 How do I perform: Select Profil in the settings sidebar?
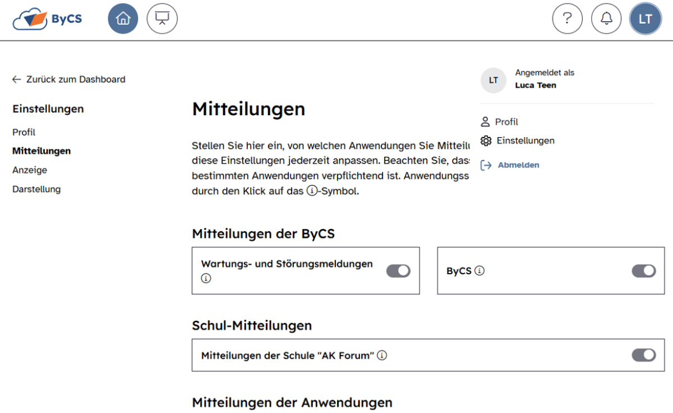24,133
